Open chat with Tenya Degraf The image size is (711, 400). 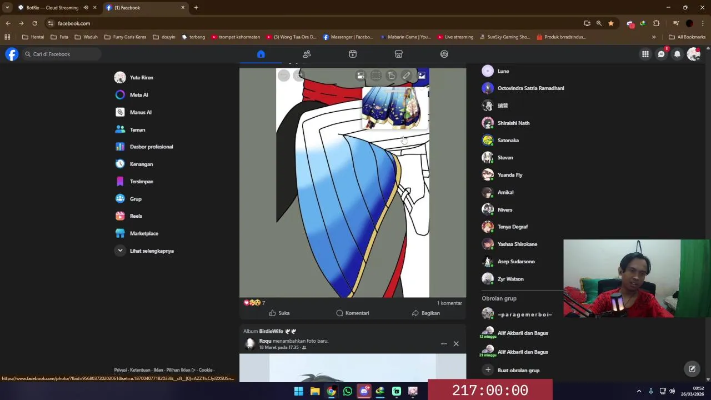512,227
